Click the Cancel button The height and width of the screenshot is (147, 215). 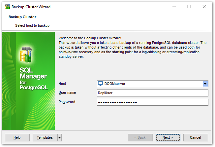[x=195, y=137]
